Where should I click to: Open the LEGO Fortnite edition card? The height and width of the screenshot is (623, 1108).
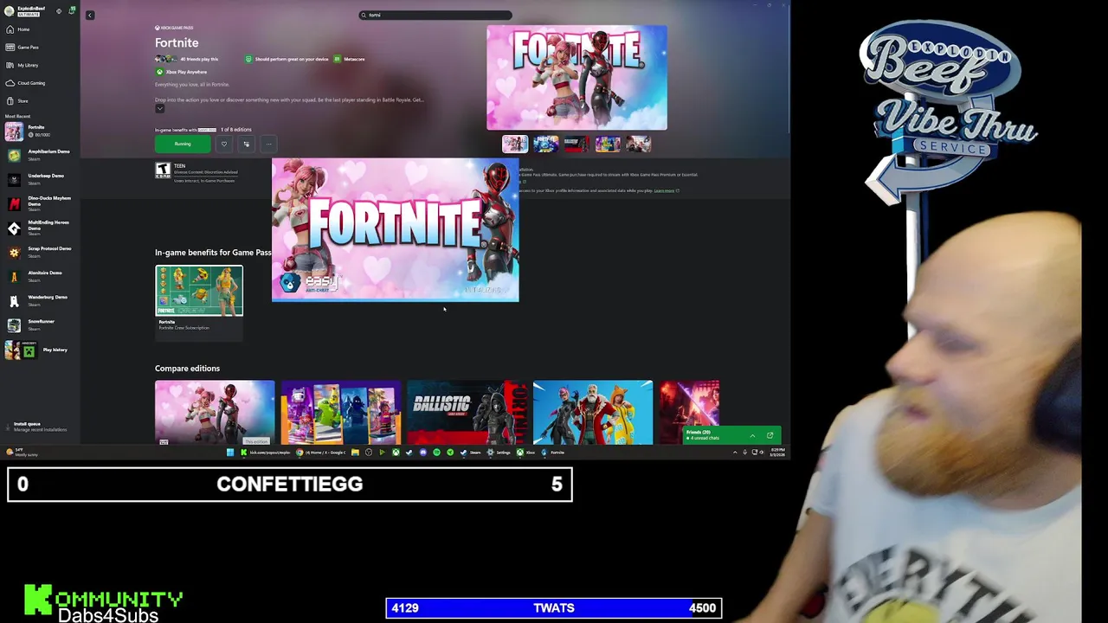pos(341,412)
